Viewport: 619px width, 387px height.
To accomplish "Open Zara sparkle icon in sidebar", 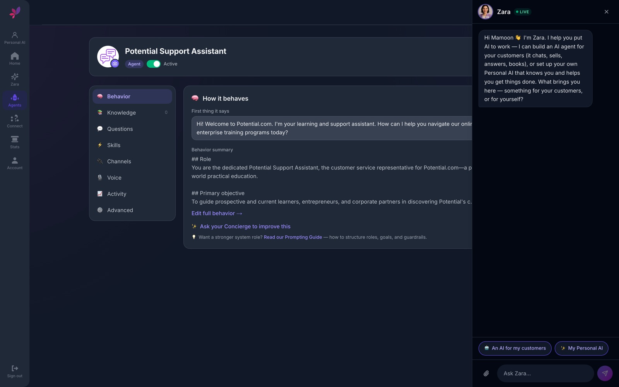I will [x=15, y=77].
